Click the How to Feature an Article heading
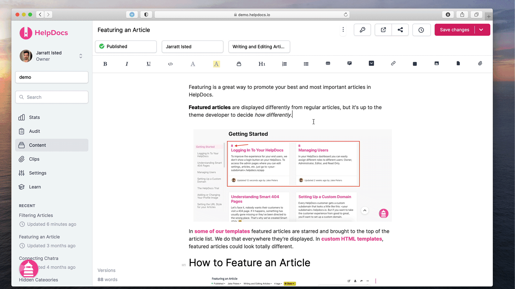 tap(249, 263)
